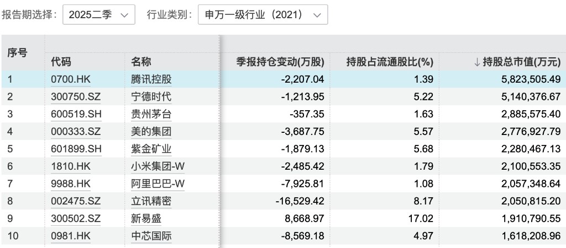This screenshot has width=566, height=248.
Task: Select holding change value -1,879.13
Action: tap(302, 149)
